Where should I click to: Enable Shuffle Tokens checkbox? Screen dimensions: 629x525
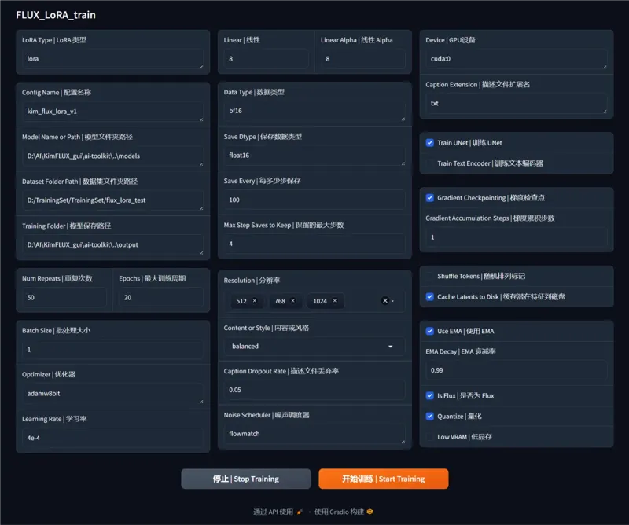tap(429, 276)
